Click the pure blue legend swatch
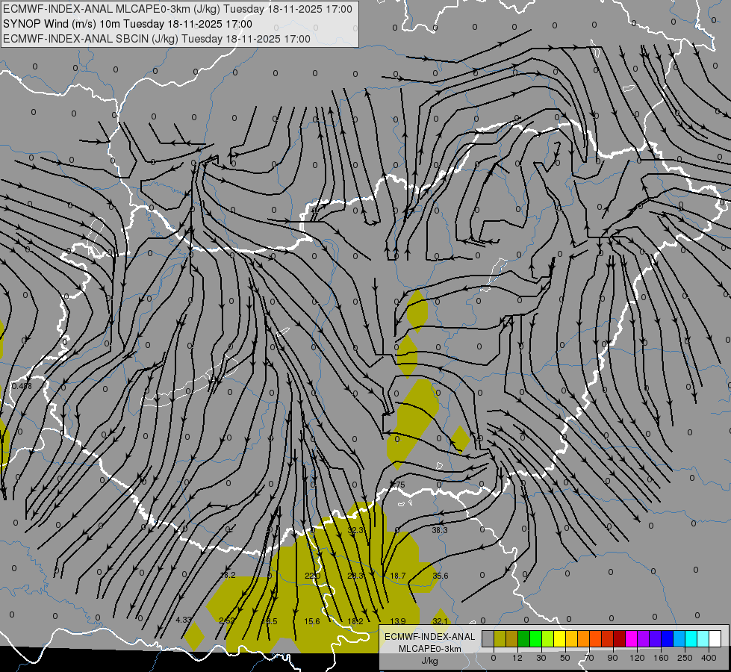This screenshot has width=731, height=672. pyautogui.click(x=667, y=638)
